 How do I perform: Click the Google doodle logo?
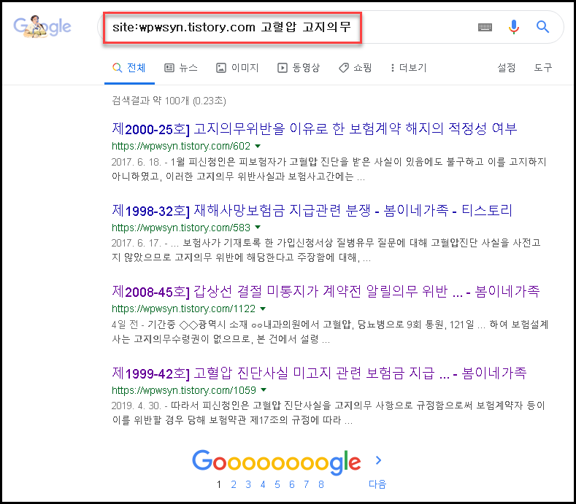click(x=42, y=26)
